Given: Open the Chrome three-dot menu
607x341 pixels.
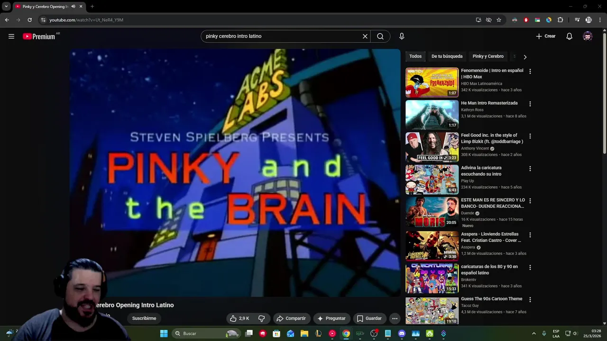Looking at the screenshot, I should coord(600,20).
